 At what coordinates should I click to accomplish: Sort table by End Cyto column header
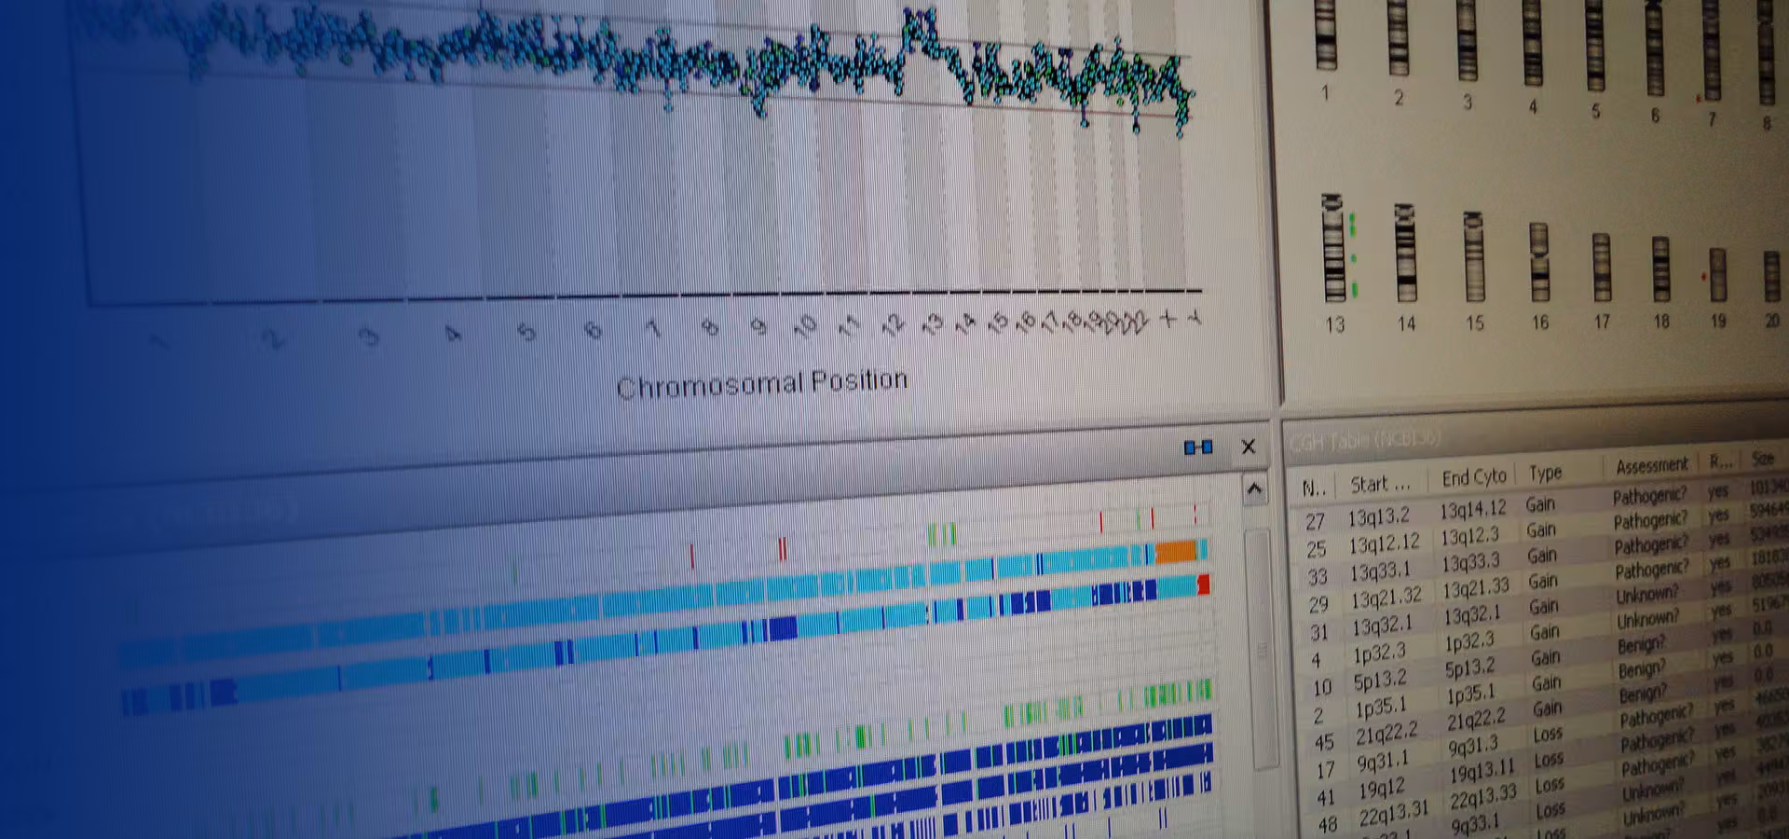pos(1473,478)
